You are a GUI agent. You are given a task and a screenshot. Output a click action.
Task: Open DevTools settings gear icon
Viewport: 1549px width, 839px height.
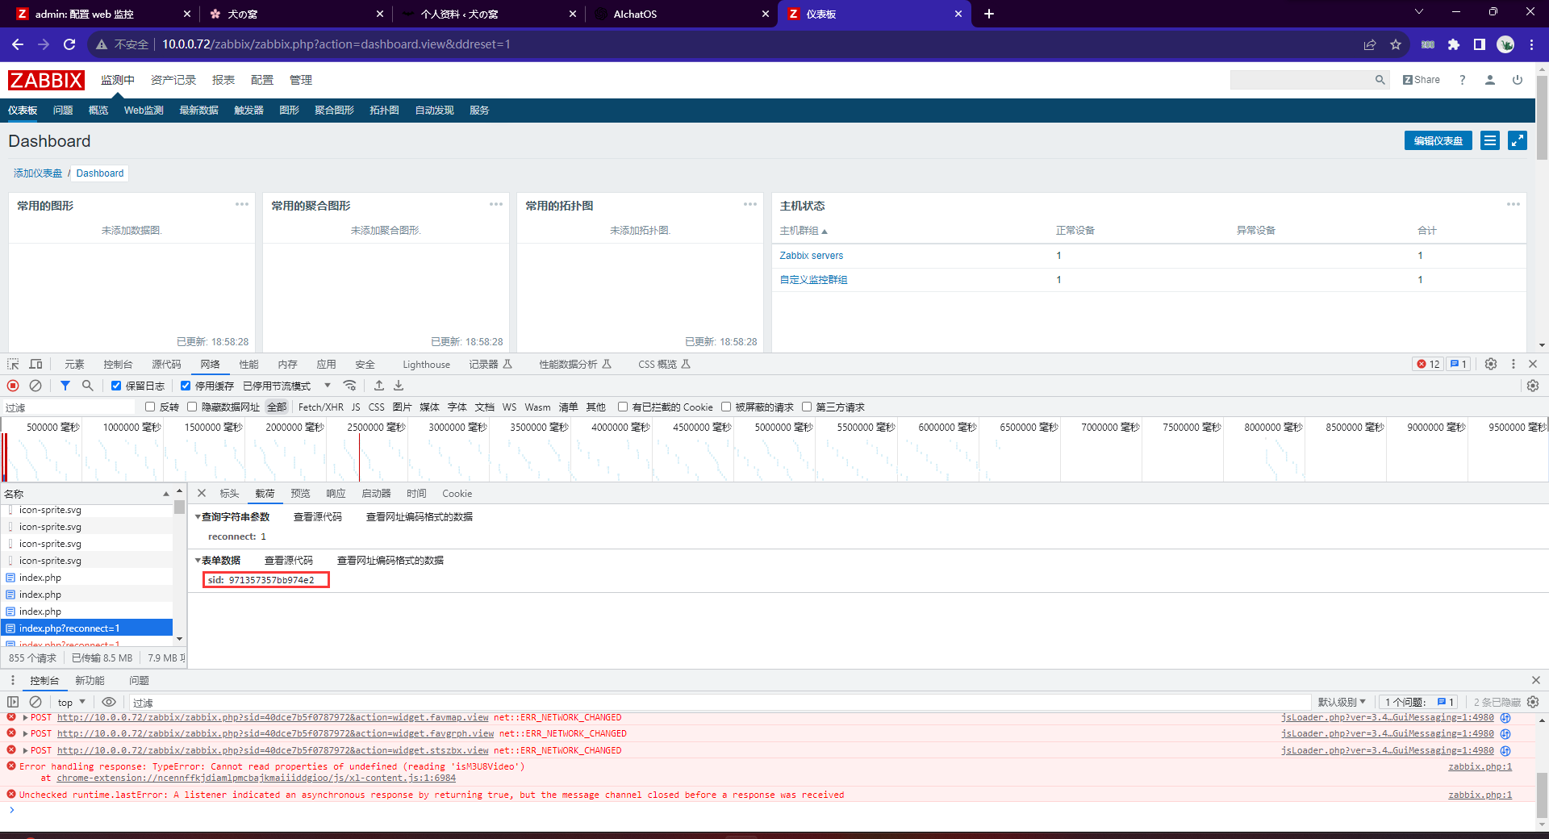coord(1491,365)
